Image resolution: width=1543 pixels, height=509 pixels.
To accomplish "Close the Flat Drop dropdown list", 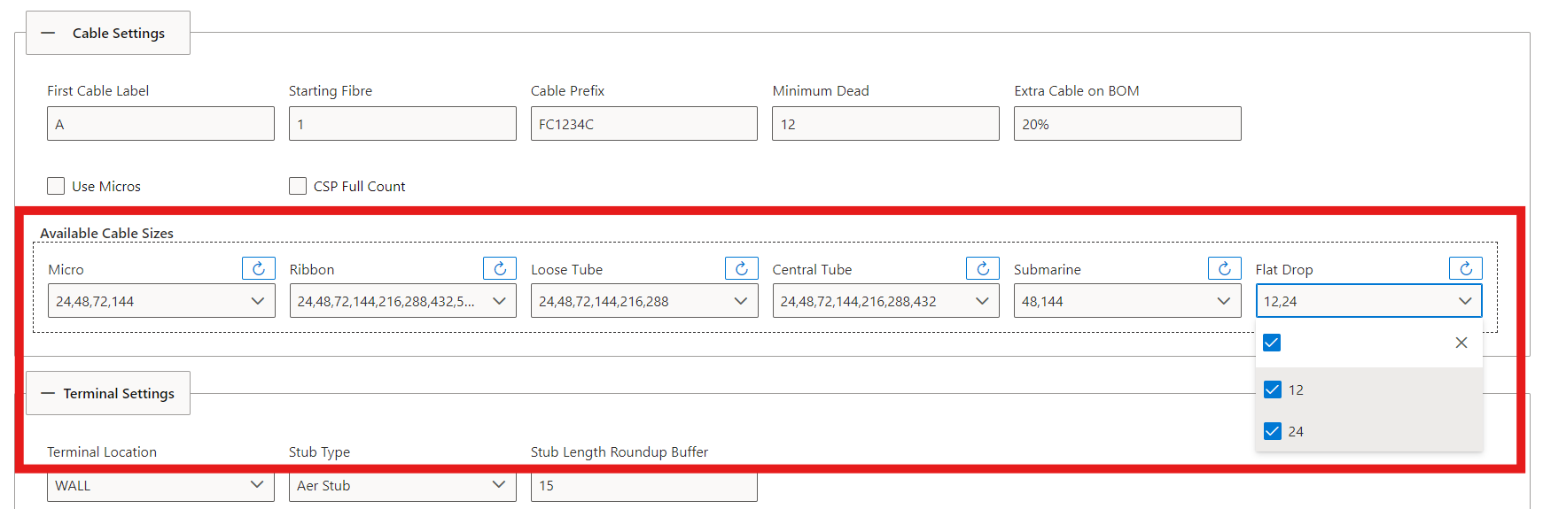I will (1461, 343).
